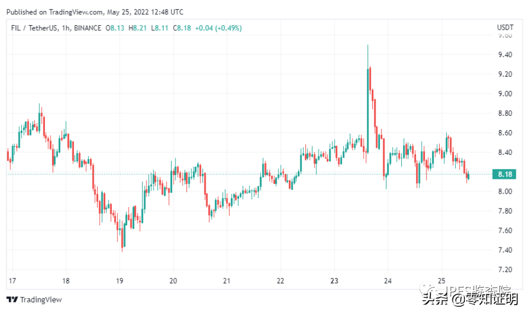Click date label 24 on time axis

[388, 280]
